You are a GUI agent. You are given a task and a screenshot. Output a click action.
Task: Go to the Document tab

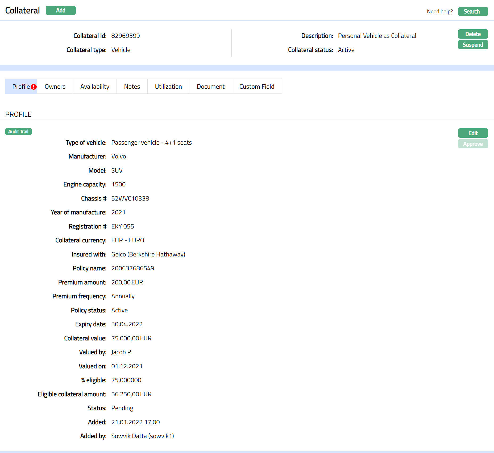coord(210,87)
